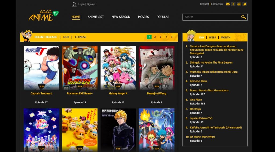Switch to CHINESE tab
This screenshot has height=152, width=275.
[81, 37]
